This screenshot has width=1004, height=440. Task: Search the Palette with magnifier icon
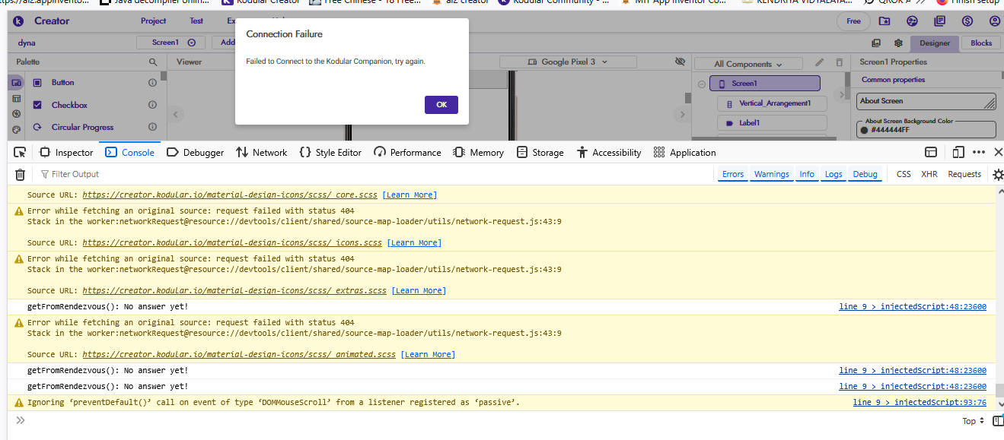coord(153,62)
